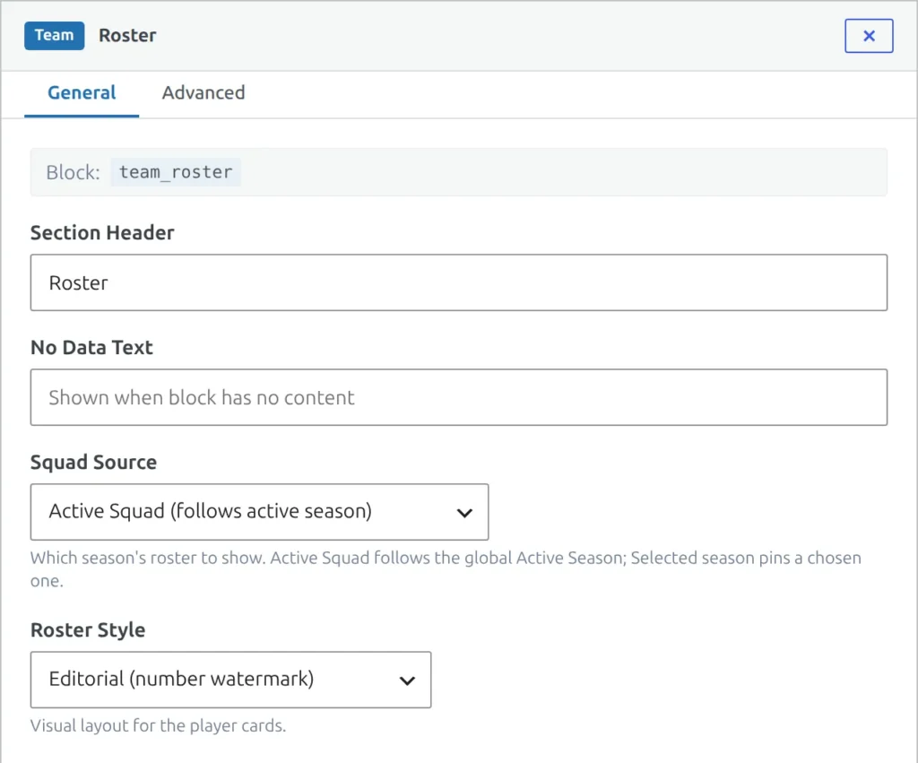This screenshot has height=763, width=918.
Task: Click the Squad Source label
Action: pos(93,462)
